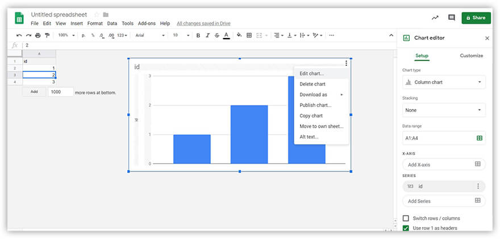Screen dimensions: 500x239
Task: Open the Data menu
Action: [112, 23]
